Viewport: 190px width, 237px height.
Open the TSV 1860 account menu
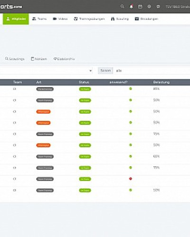178,7
